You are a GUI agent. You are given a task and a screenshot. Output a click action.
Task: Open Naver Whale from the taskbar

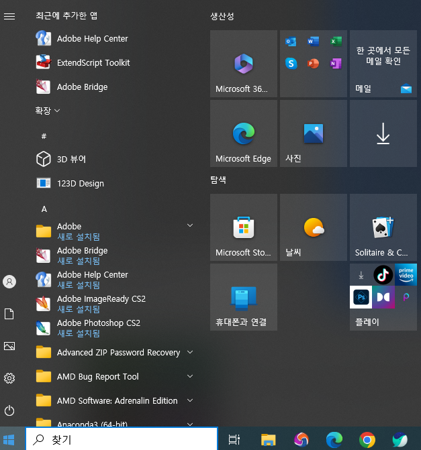click(x=400, y=439)
